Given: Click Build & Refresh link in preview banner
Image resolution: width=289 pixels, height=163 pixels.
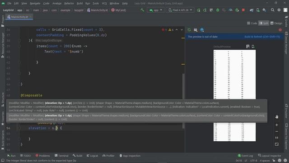Looking at the screenshot, I should pyautogui.click(x=262, y=37).
